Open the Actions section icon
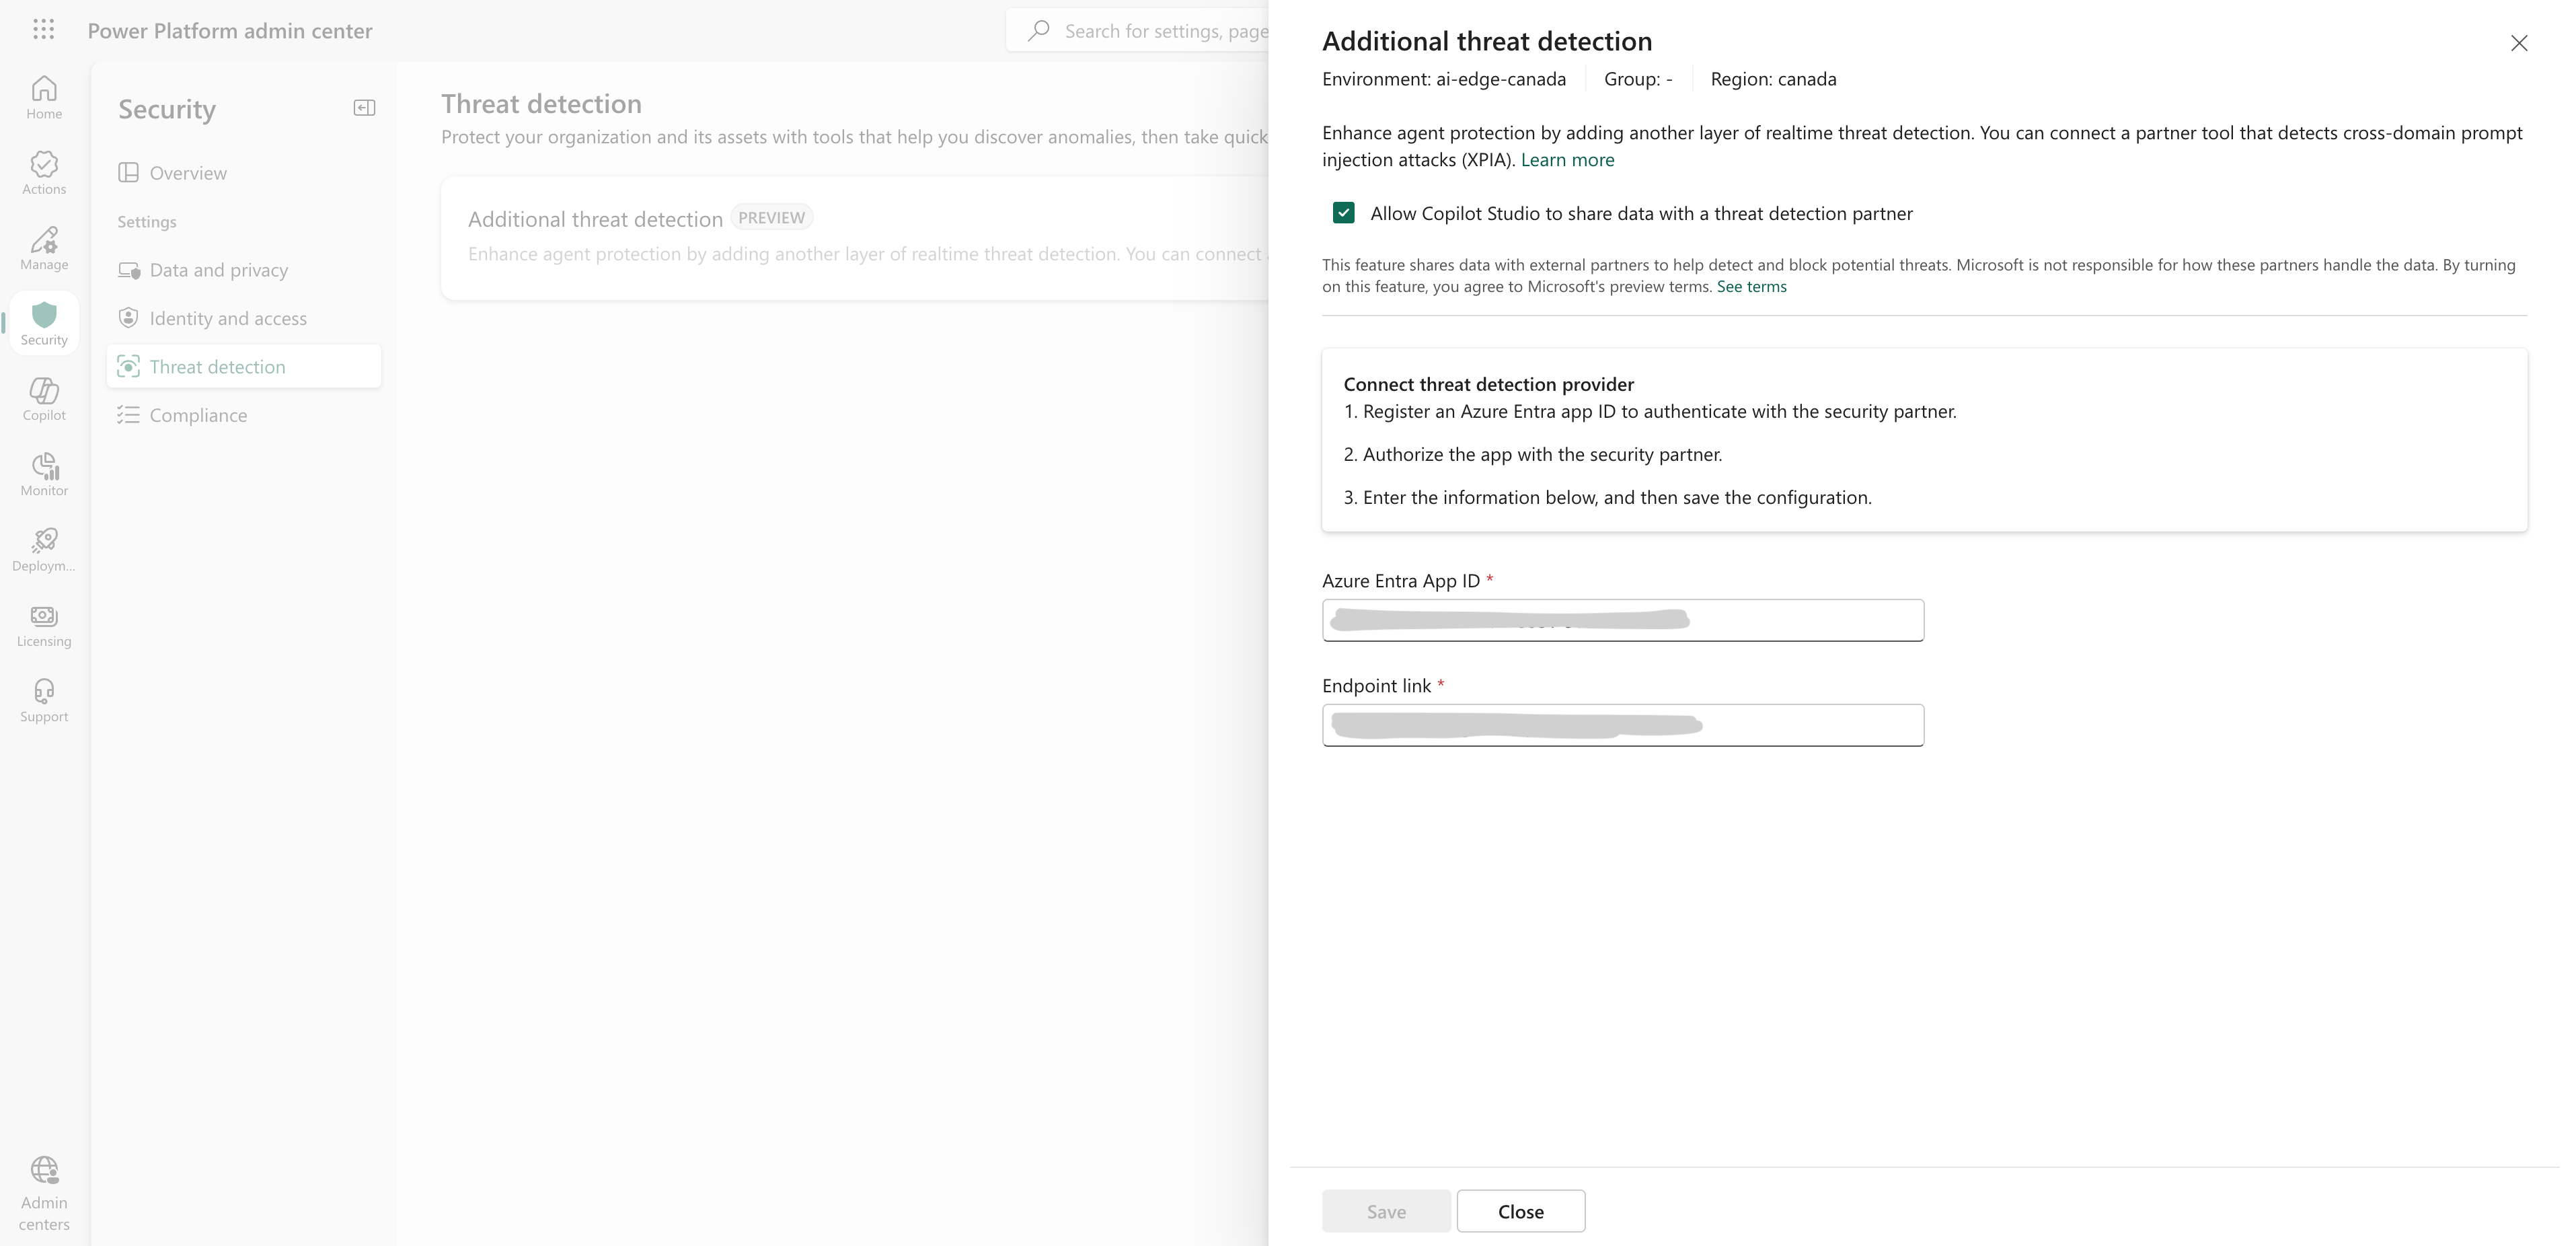2576x1246 pixels. (x=44, y=172)
